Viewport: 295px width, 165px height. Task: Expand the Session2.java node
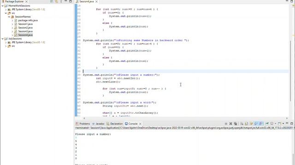point(12,27)
